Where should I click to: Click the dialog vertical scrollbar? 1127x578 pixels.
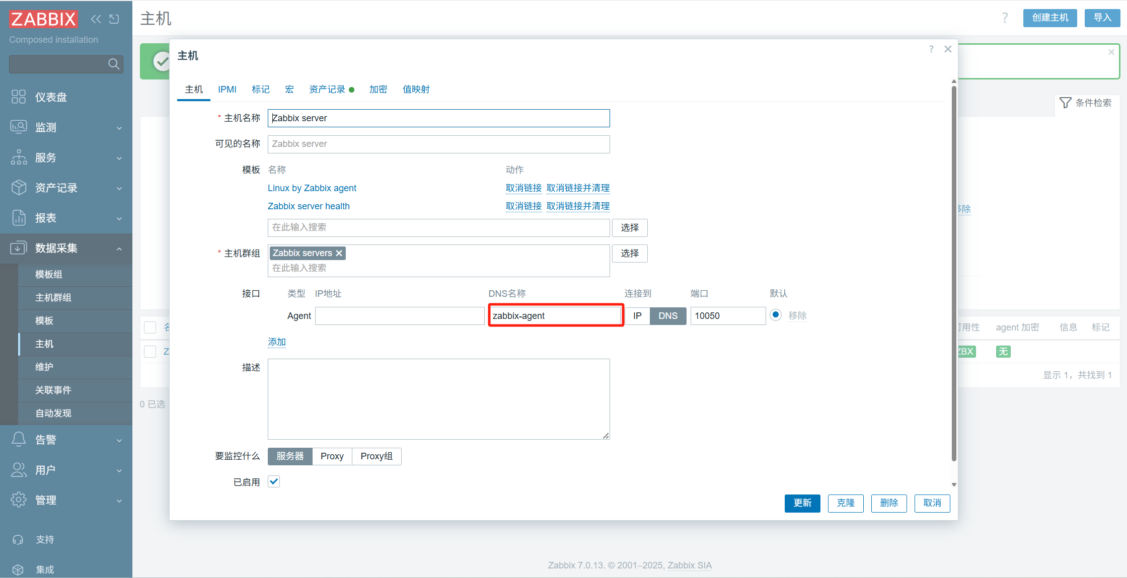click(954, 274)
